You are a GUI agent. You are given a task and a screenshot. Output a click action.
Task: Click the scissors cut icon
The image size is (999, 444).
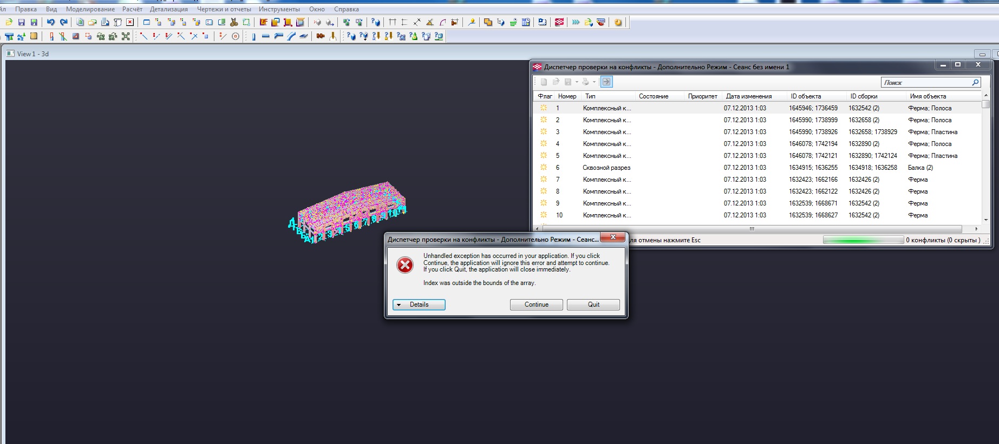234,22
